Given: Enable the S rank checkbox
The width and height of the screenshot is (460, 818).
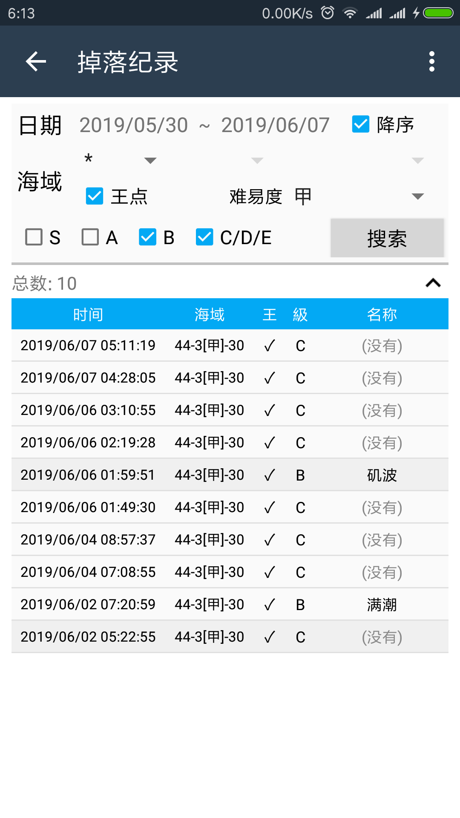Looking at the screenshot, I should click(34, 237).
